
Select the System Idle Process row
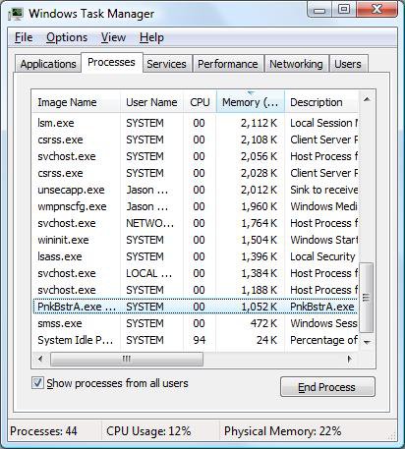coord(195,340)
